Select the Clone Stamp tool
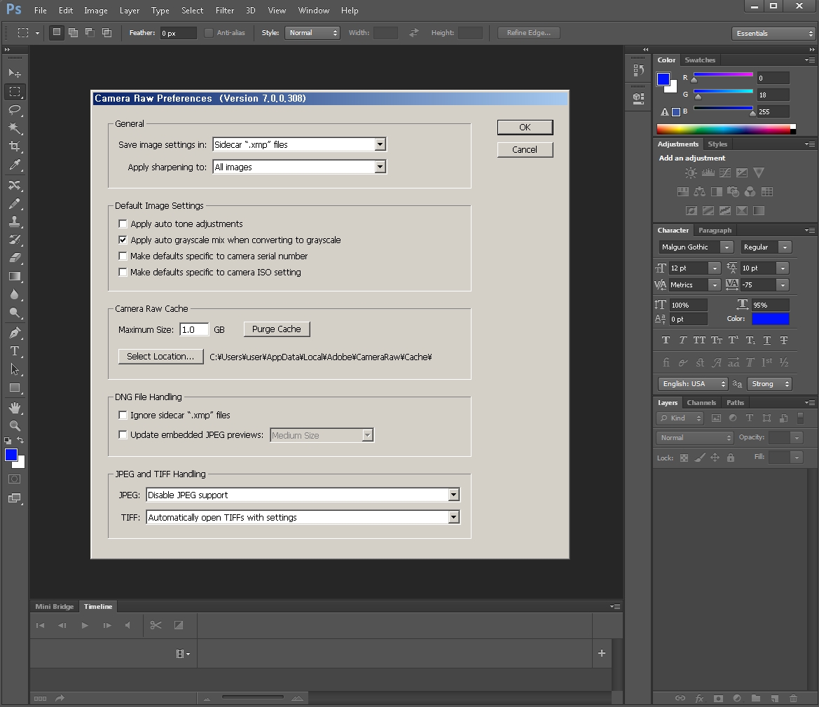This screenshot has height=707, width=819. [15, 221]
